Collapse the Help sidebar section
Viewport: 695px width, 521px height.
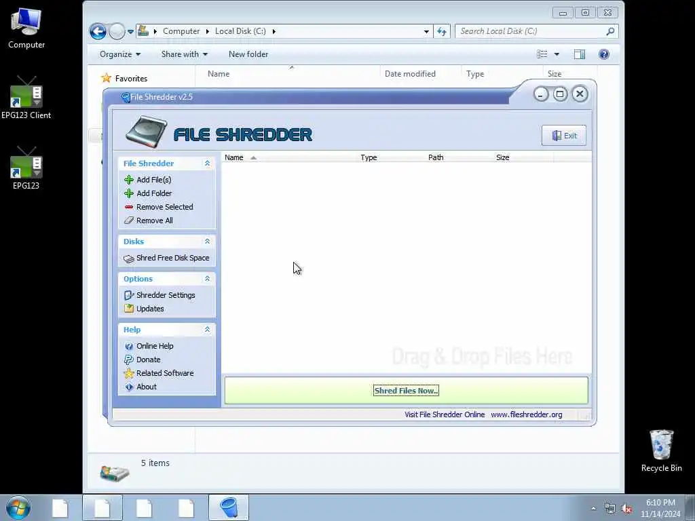coord(207,330)
